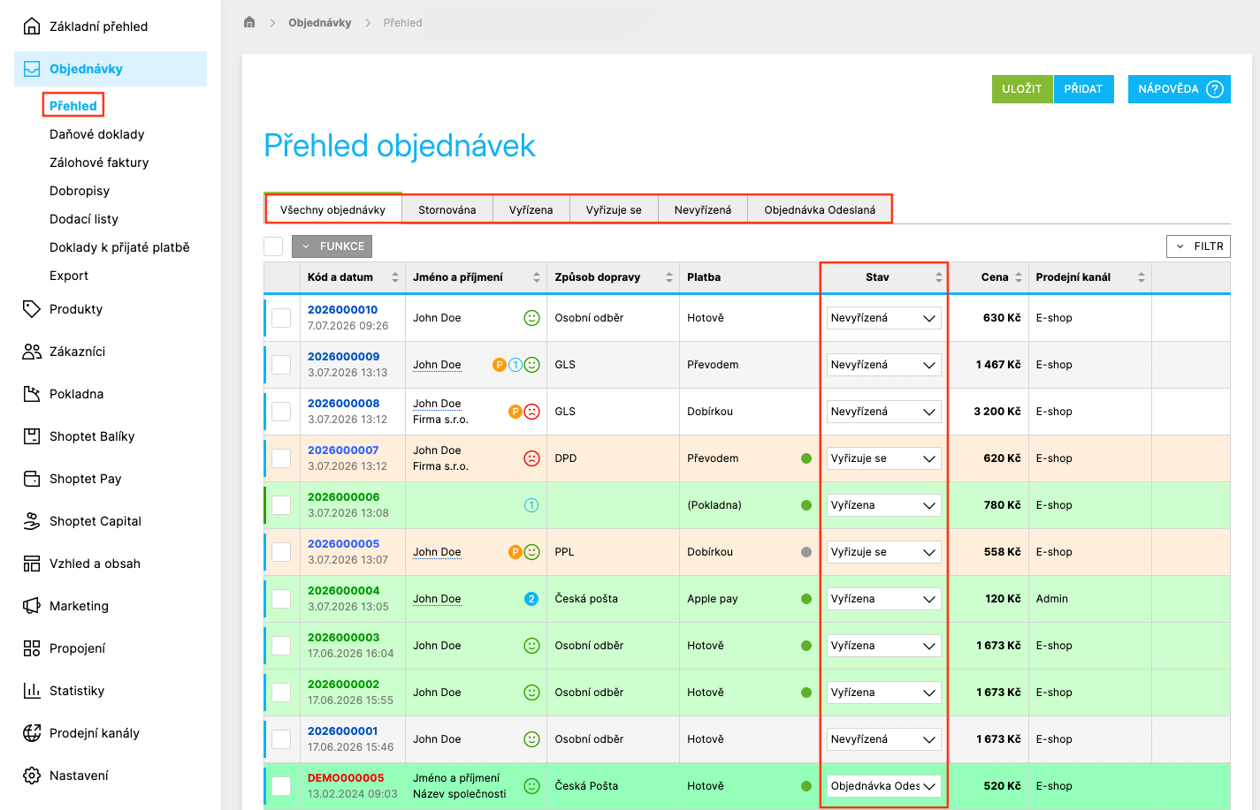Image resolution: width=1260 pixels, height=810 pixels.
Task: Click the Objednávky inbox icon
Action: [32, 69]
